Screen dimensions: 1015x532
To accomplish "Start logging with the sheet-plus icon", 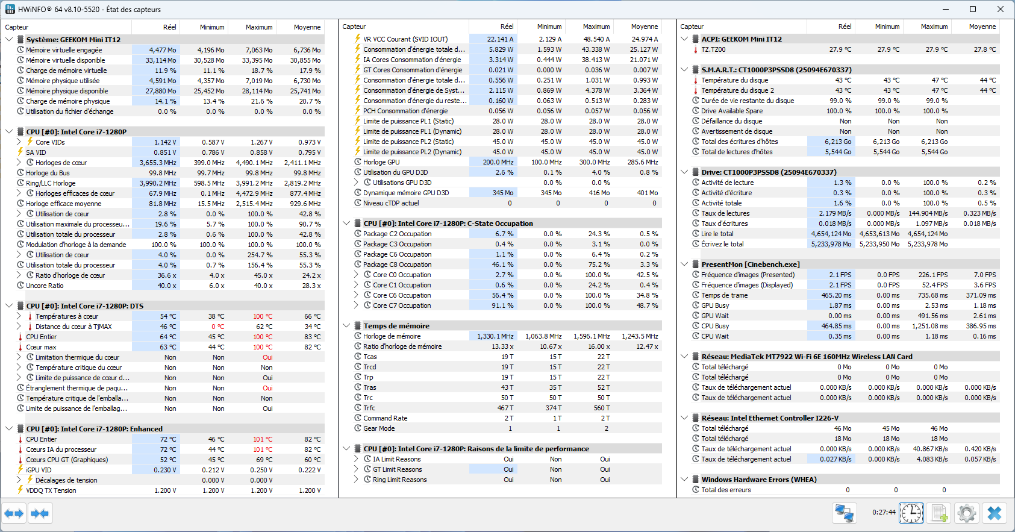I will 939,513.
